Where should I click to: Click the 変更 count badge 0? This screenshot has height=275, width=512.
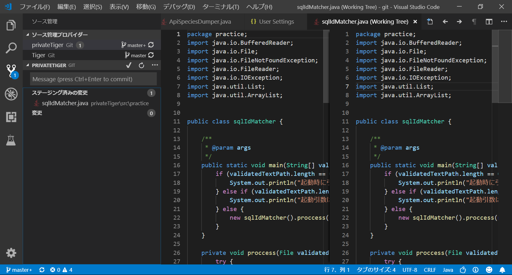click(x=151, y=113)
